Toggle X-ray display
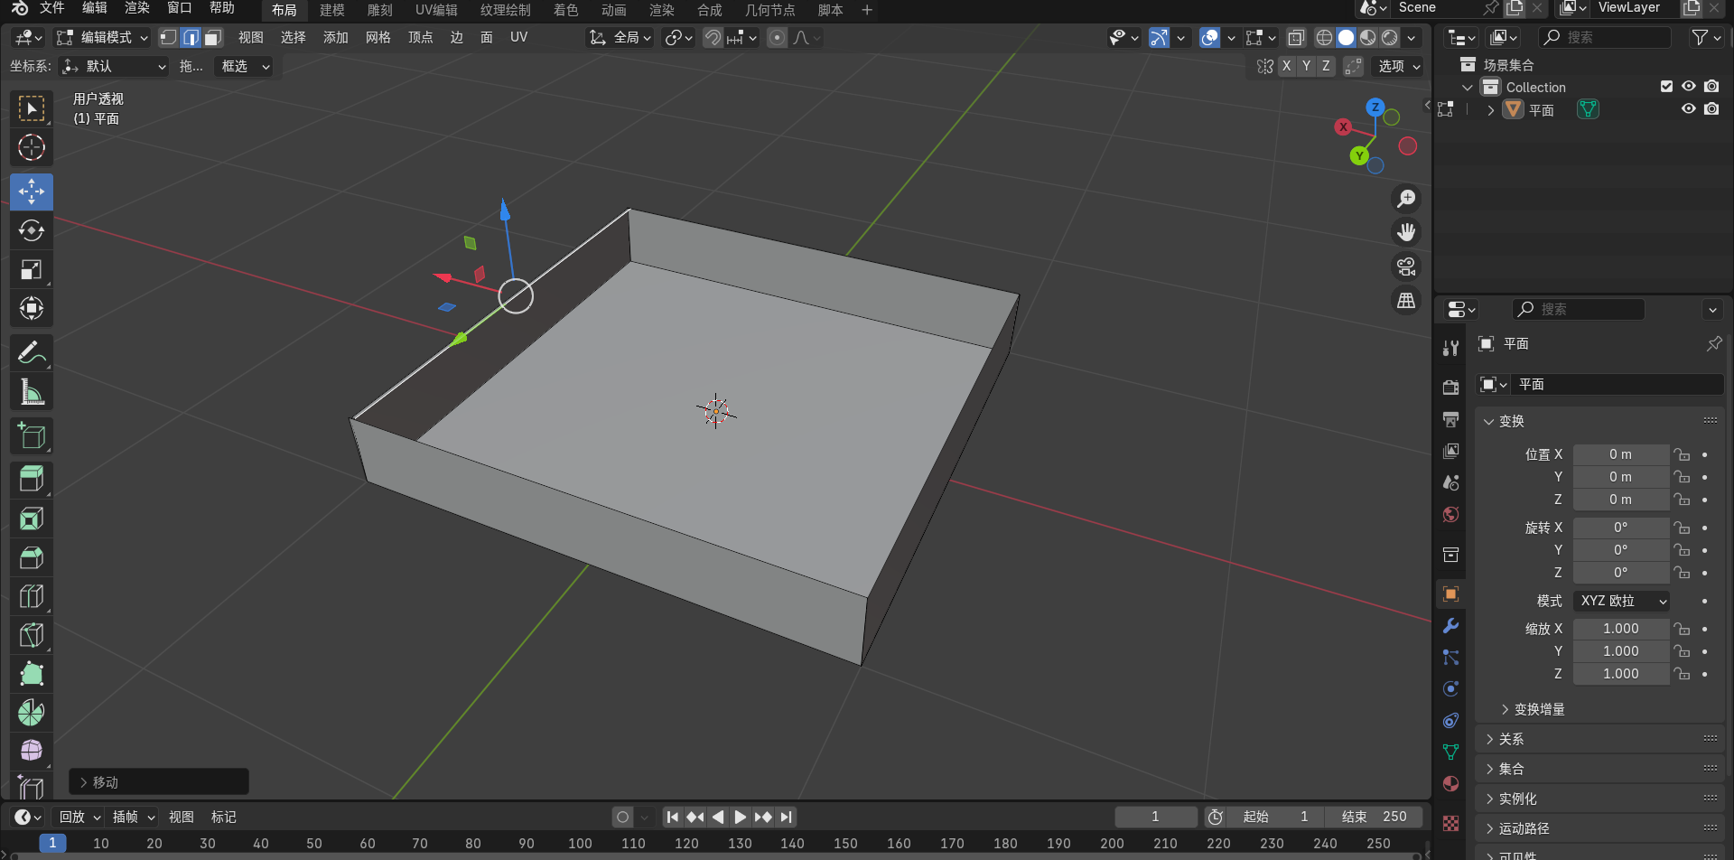 click(x=1296, y=37)
